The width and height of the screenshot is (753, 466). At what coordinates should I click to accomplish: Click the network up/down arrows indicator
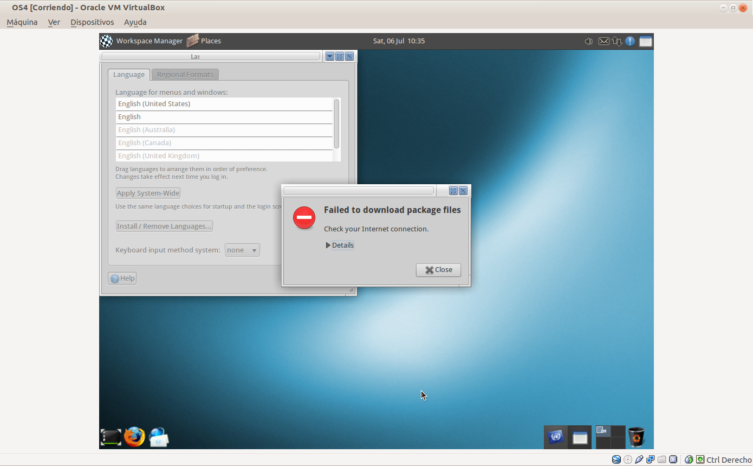click(617, 41)
